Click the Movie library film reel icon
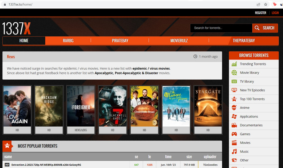283x168 pixels. 234,72
